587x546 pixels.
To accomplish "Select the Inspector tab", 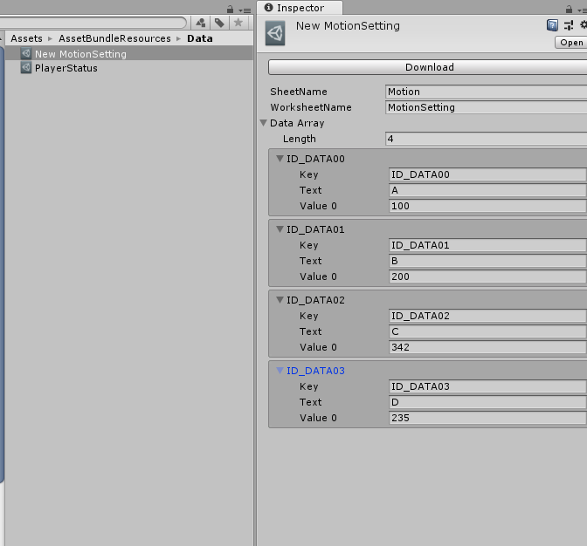I will point(300,8).
